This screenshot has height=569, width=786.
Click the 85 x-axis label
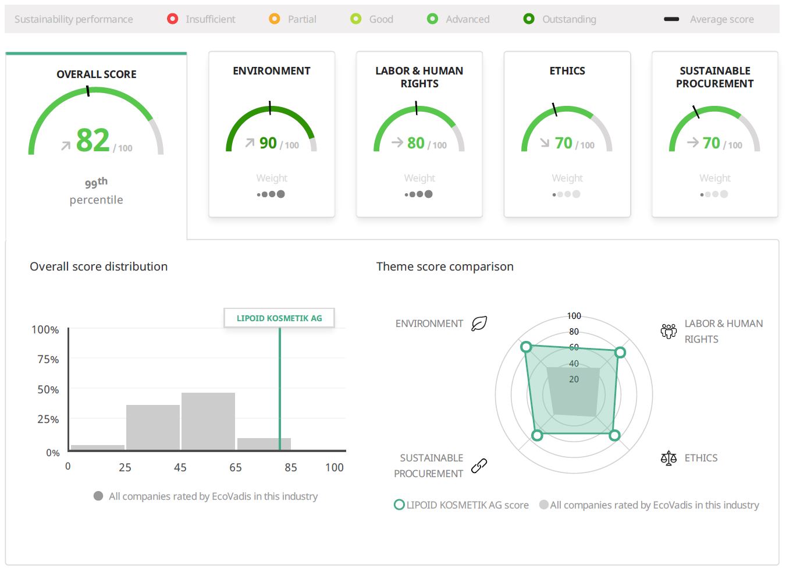[x=291, y=467]
